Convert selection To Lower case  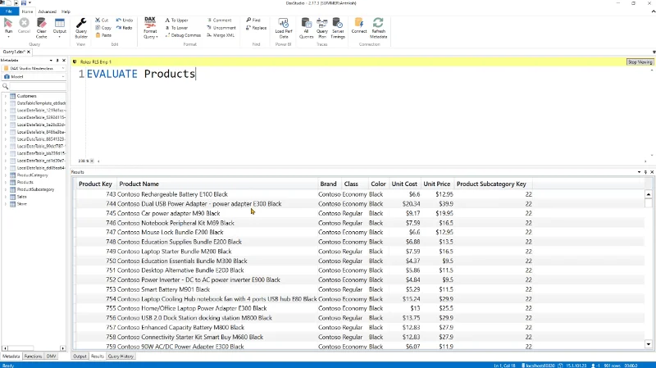(x=176, y=28)
